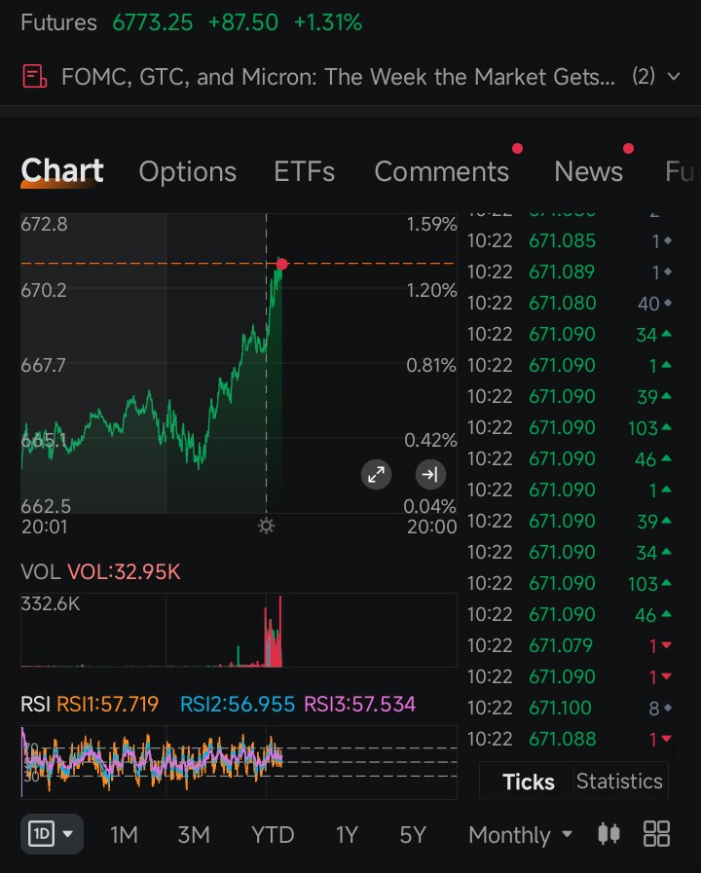Open the news article document icon
Viewport: 701px width, 873px height.
pyautogui.click(x=34, y=76)
